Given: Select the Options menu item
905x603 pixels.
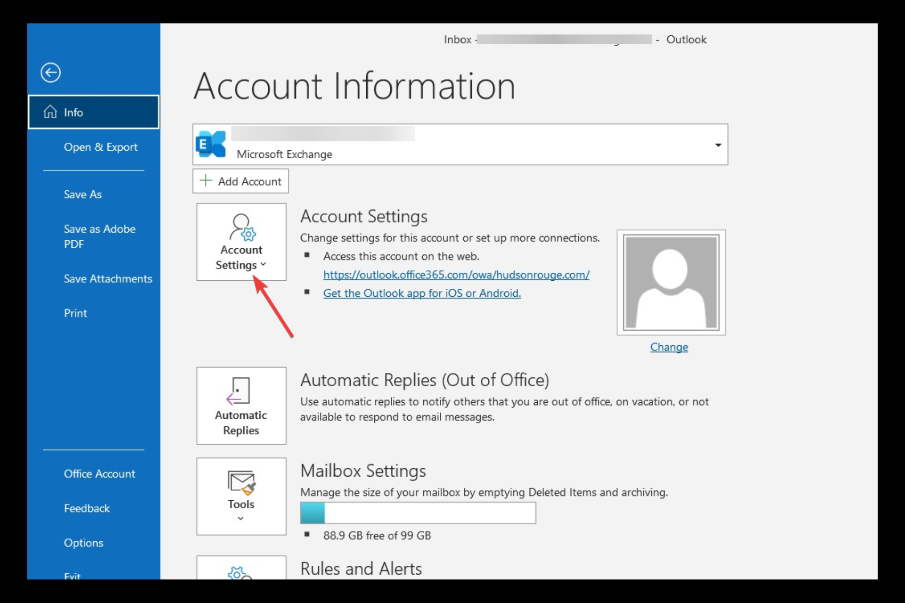Looking at the screenshot, I should (x=82, y=542).
